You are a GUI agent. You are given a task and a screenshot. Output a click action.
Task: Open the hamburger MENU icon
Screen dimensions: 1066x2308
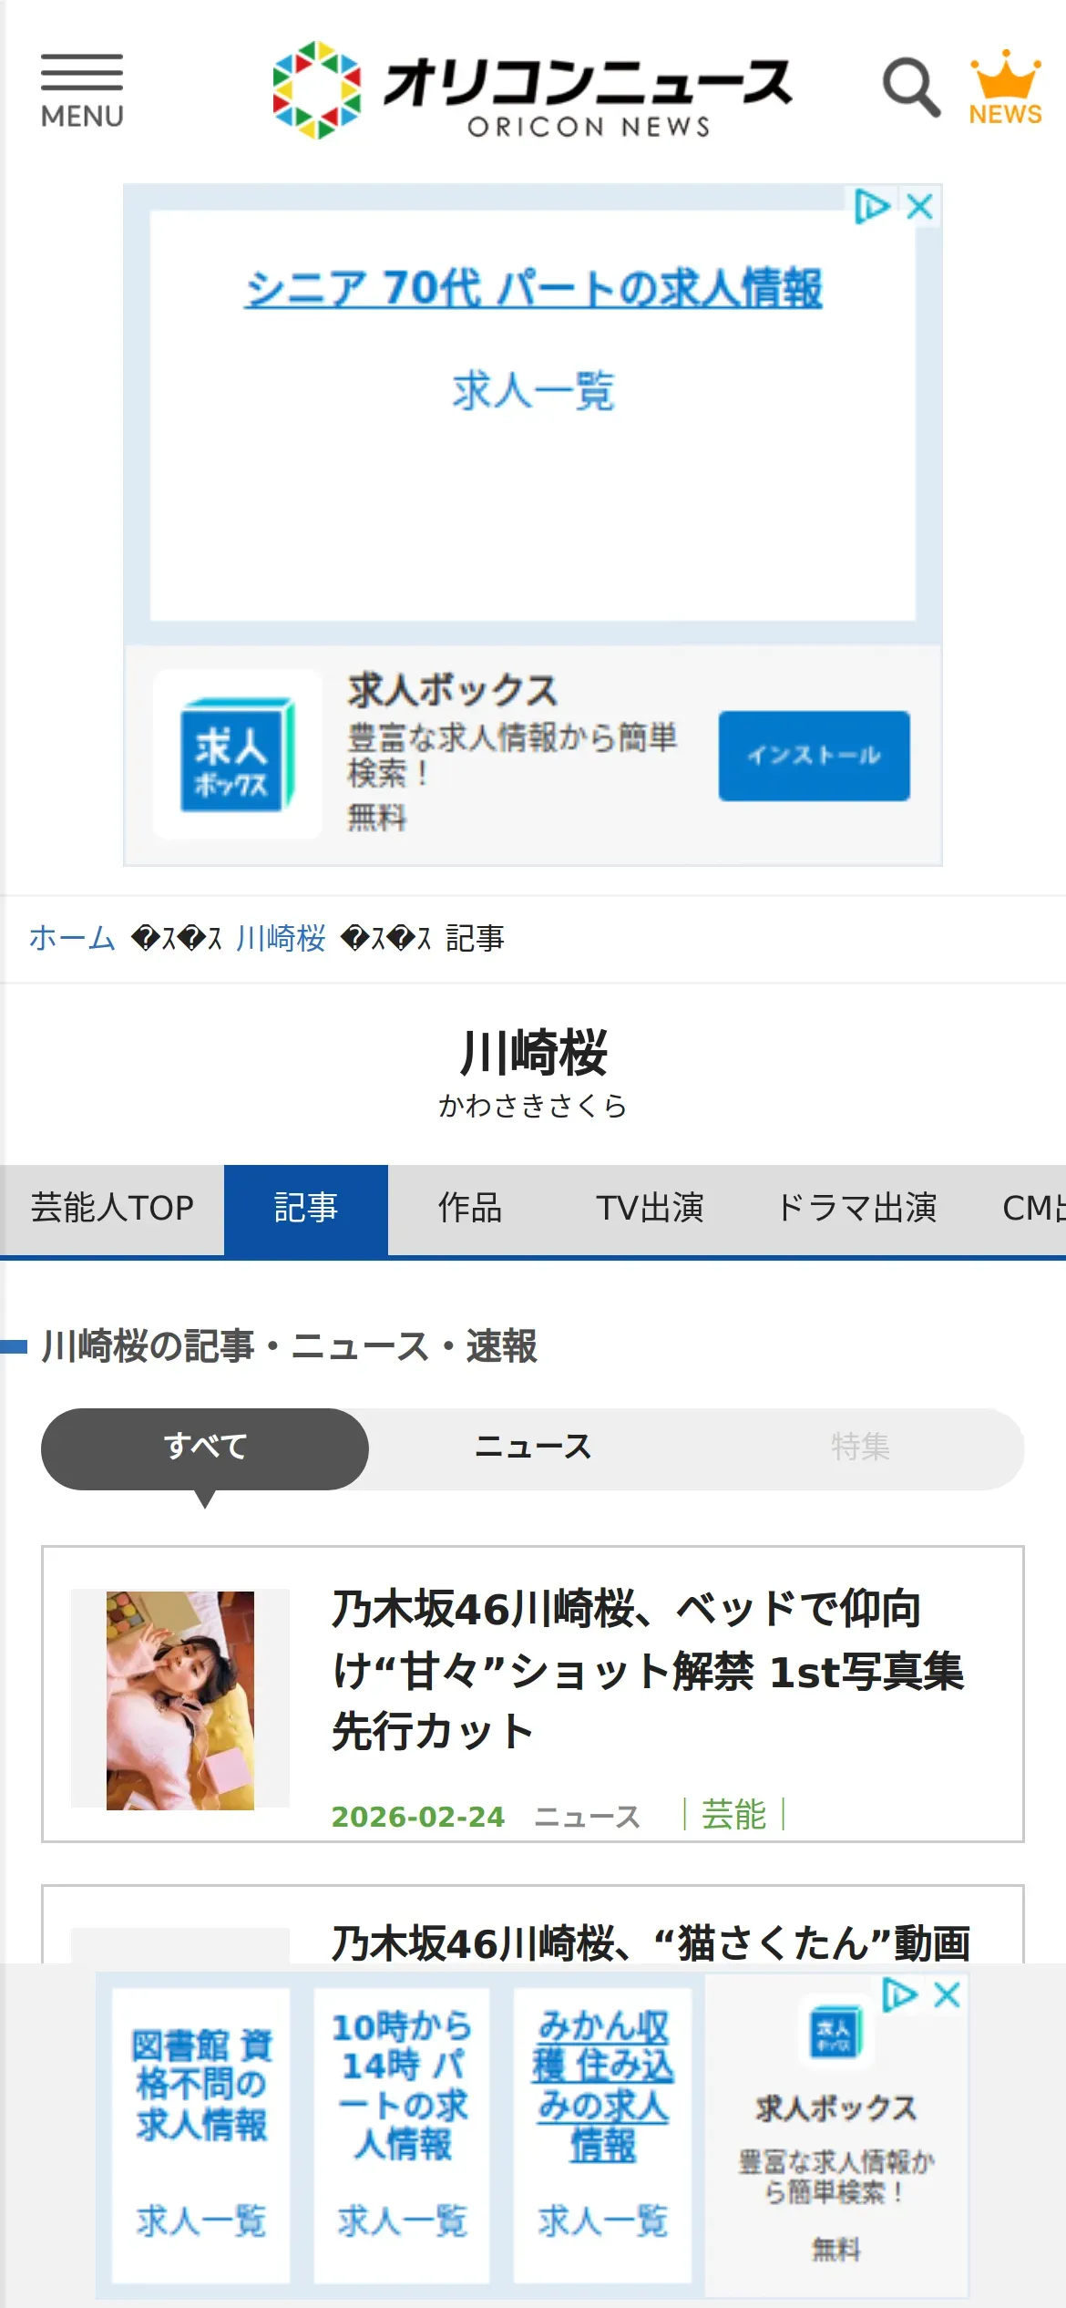(82, 91)
